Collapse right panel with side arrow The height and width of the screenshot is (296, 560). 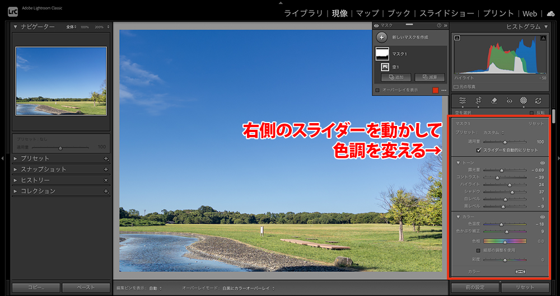558,158
